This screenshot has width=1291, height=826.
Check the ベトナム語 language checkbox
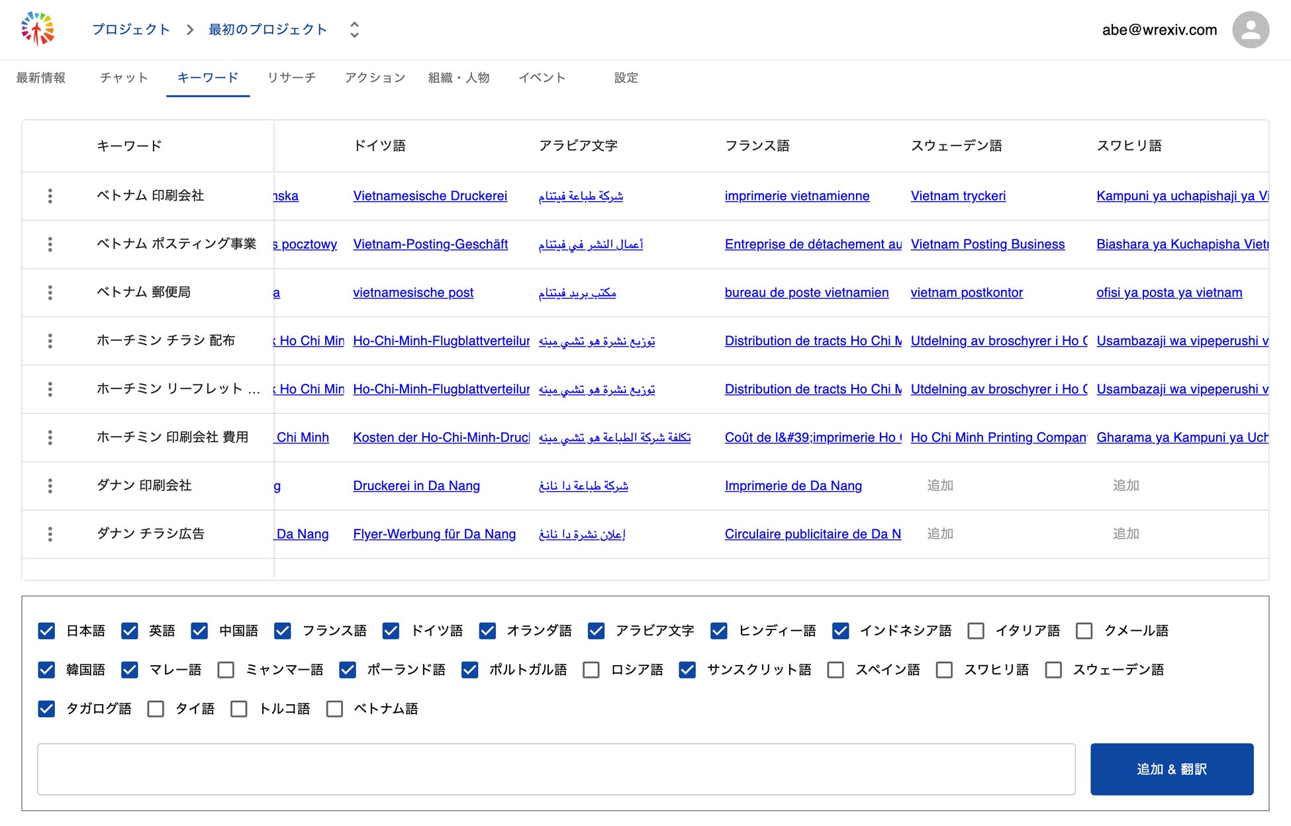pyautogui.click(x=335, y=709)
